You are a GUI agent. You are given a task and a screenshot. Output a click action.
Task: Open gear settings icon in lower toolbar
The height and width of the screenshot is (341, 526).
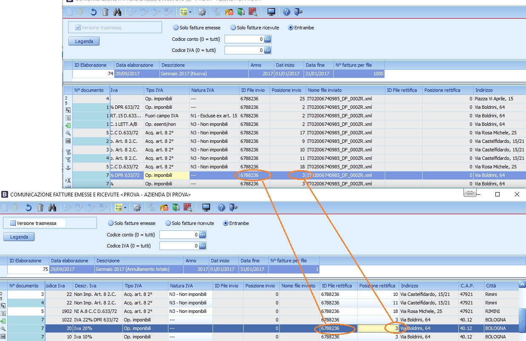[137, 207]
